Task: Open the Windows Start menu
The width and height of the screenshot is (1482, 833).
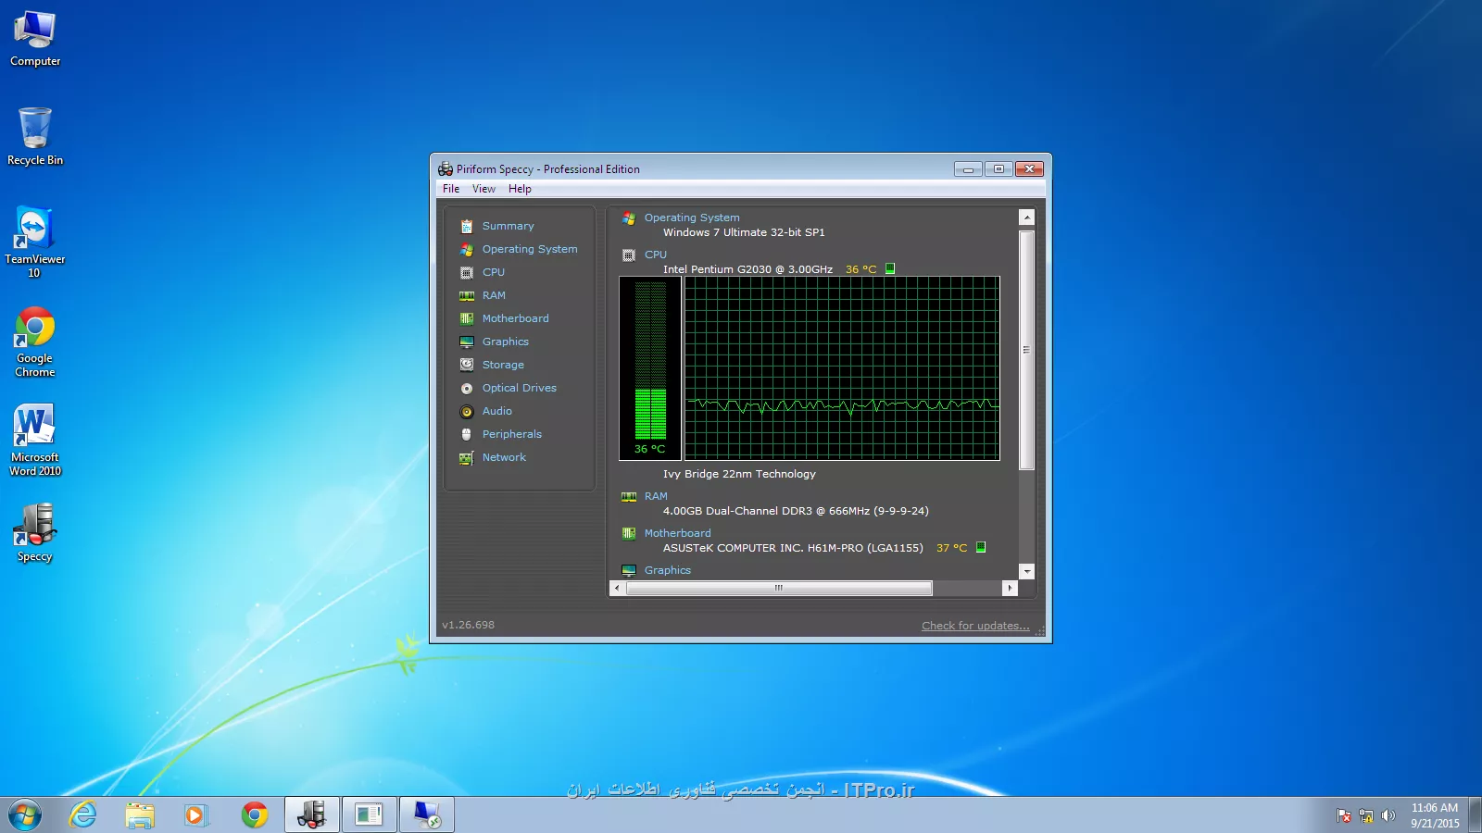Action: (x=25, y=814)
